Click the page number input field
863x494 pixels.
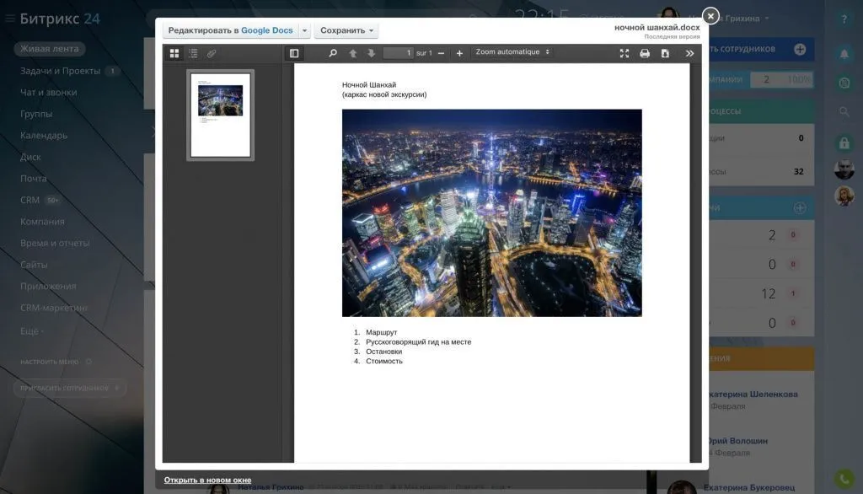(398, 53)
